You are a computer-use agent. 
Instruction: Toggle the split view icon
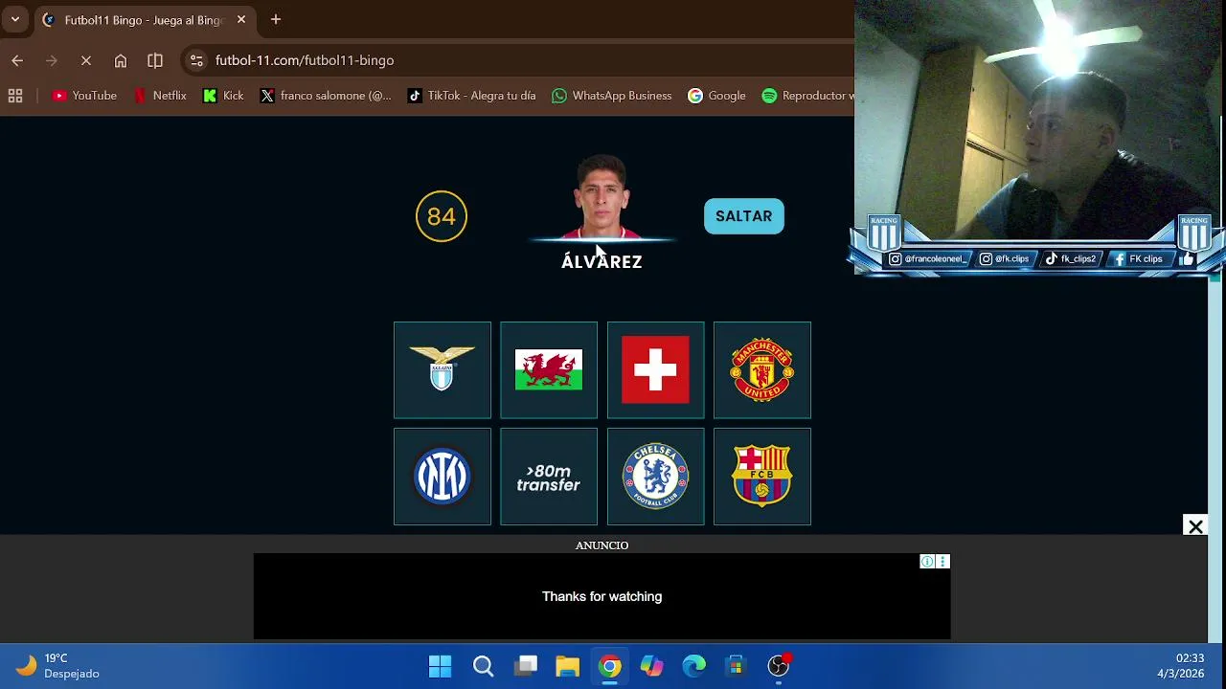tap(155, 60)
